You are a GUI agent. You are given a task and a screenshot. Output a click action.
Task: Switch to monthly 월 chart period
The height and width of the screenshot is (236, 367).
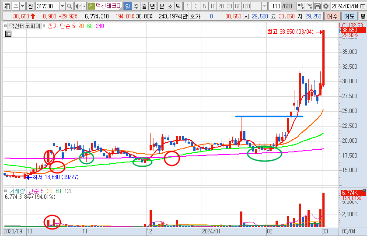144,6
